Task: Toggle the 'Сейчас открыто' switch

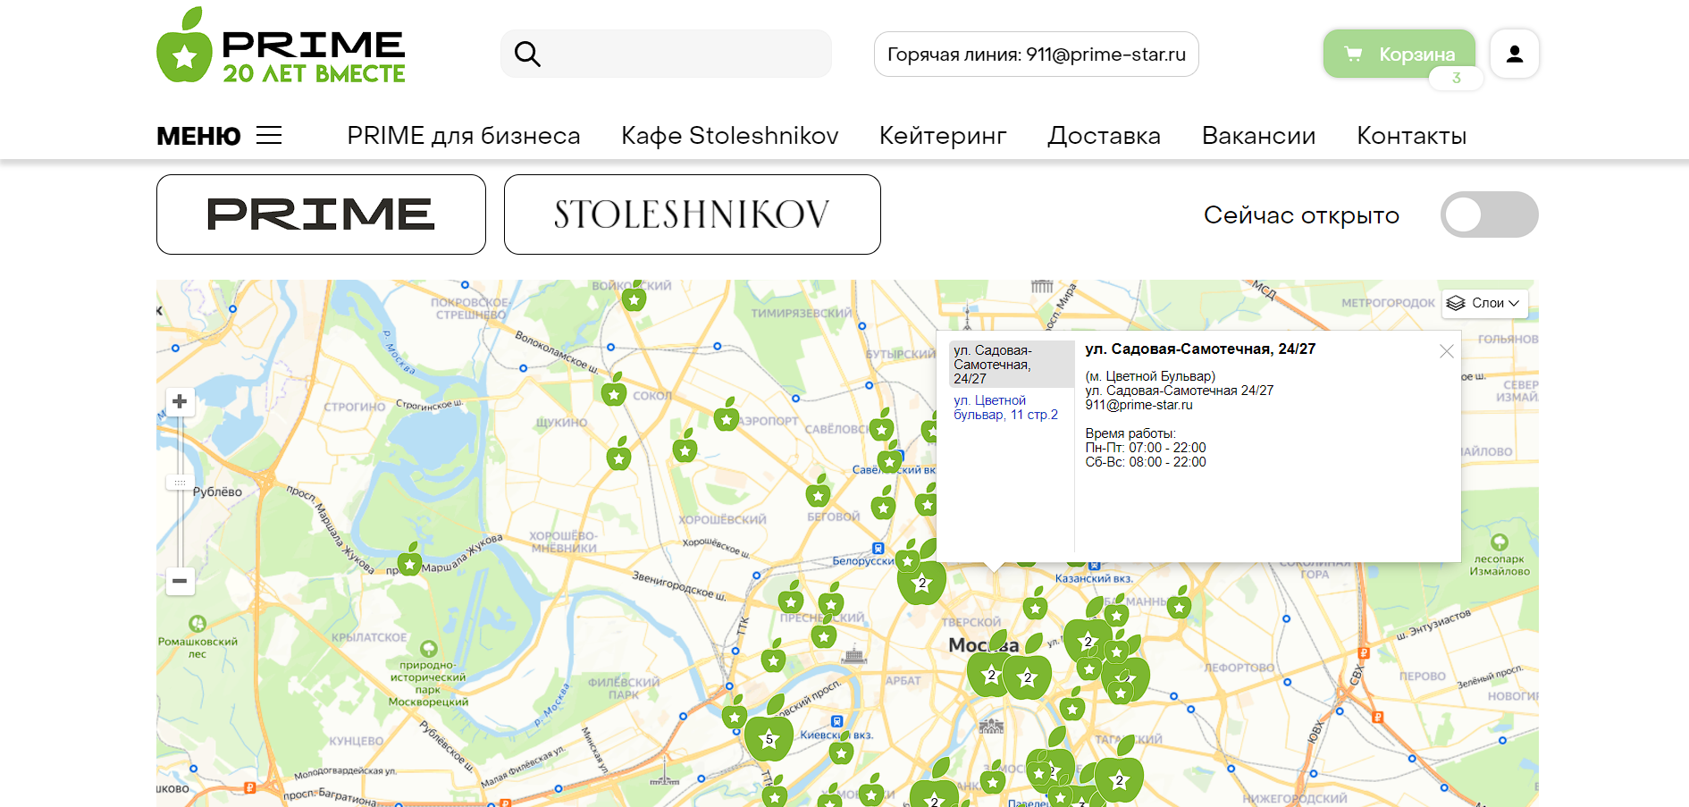Action: pyautogui.click(x=1488, y=214)
